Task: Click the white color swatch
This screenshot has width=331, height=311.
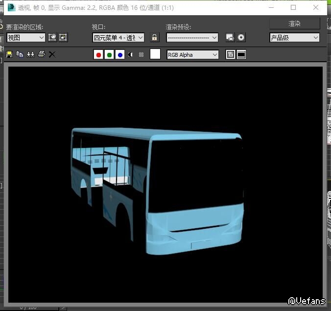Action: click(x=155, y=54)
